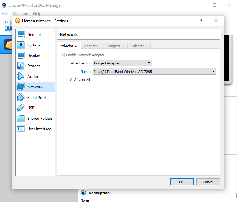Select the Display category label
The width and height of the screenshot is (237, 202).
click(34, 56)
